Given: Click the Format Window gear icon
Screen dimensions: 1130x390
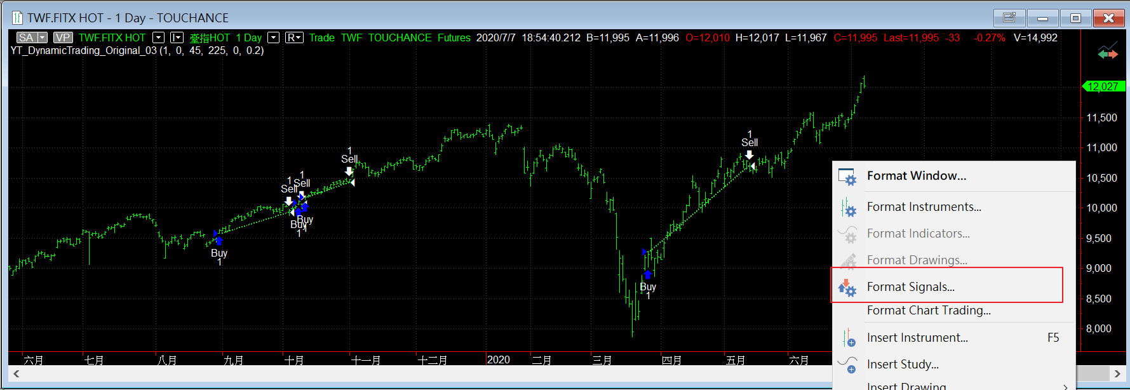Looking at the screenshot, I should tap(848, 177).
